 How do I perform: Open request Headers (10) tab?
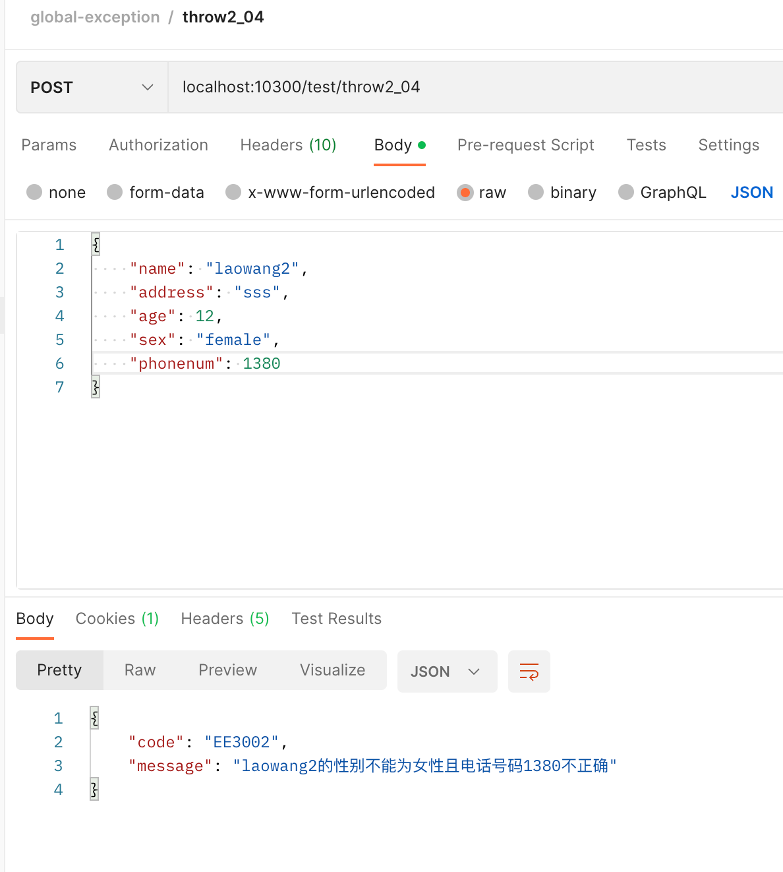[288, 145]
